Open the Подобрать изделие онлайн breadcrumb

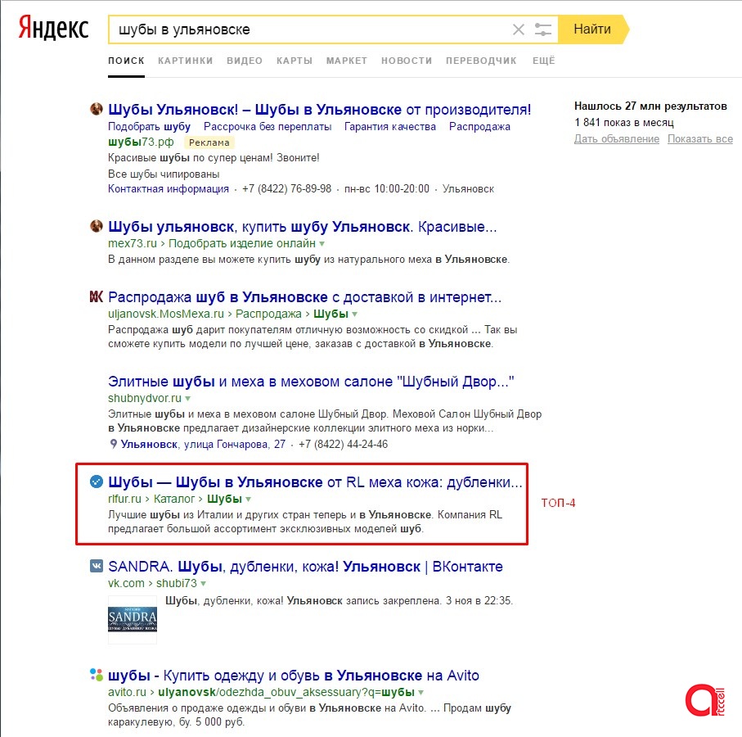pyautogui.click(x=242, y=243)
